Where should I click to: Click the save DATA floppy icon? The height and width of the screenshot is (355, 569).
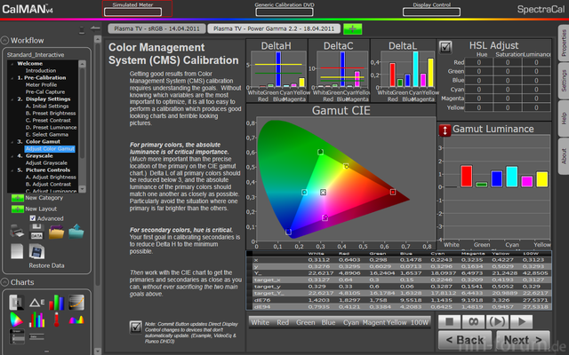pyautogui.click(x=36, y=231)
